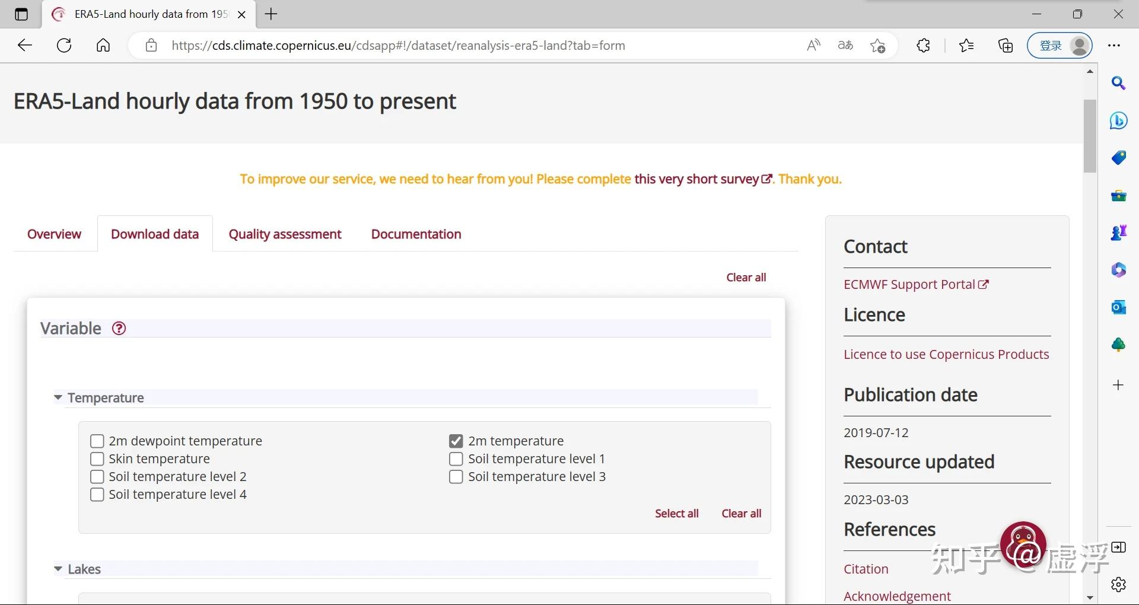Screen dimensions: 1139x605
Task: Click Select all in Temperature group
Action: click(x=676, y=514)
